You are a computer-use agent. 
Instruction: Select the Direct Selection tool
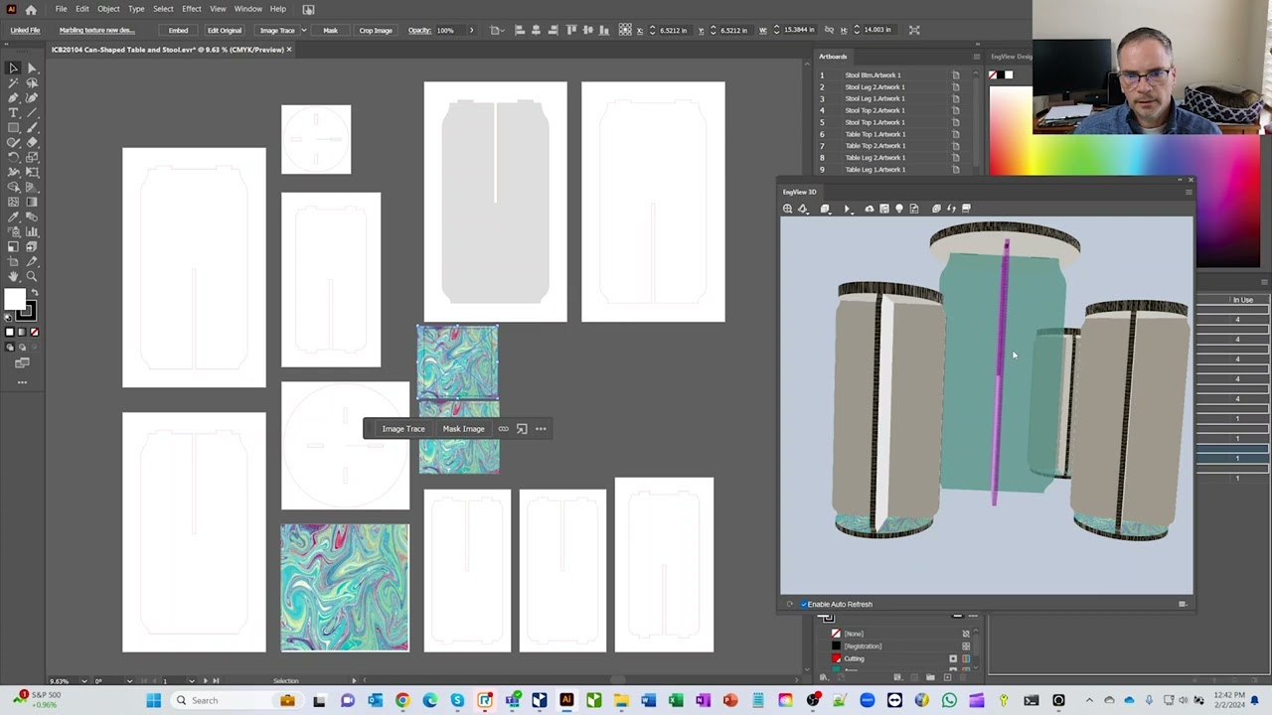[x=32, y=69]
